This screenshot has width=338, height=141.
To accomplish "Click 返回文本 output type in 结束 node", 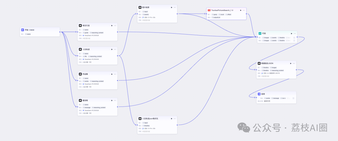I will point(267,101).
